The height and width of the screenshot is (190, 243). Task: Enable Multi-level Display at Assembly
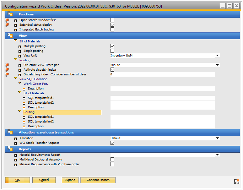coord(112,160)
